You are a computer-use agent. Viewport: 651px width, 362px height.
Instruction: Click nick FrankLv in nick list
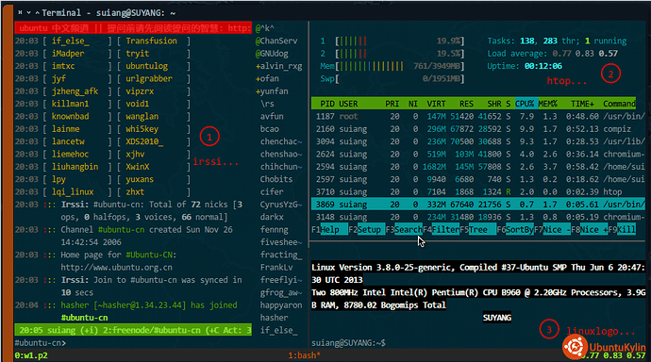pos(276,268)
